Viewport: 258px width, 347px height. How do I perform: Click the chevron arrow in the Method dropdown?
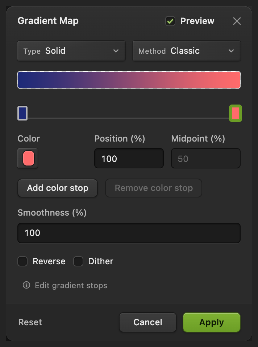pyautogui.click(x=231, y=51)
